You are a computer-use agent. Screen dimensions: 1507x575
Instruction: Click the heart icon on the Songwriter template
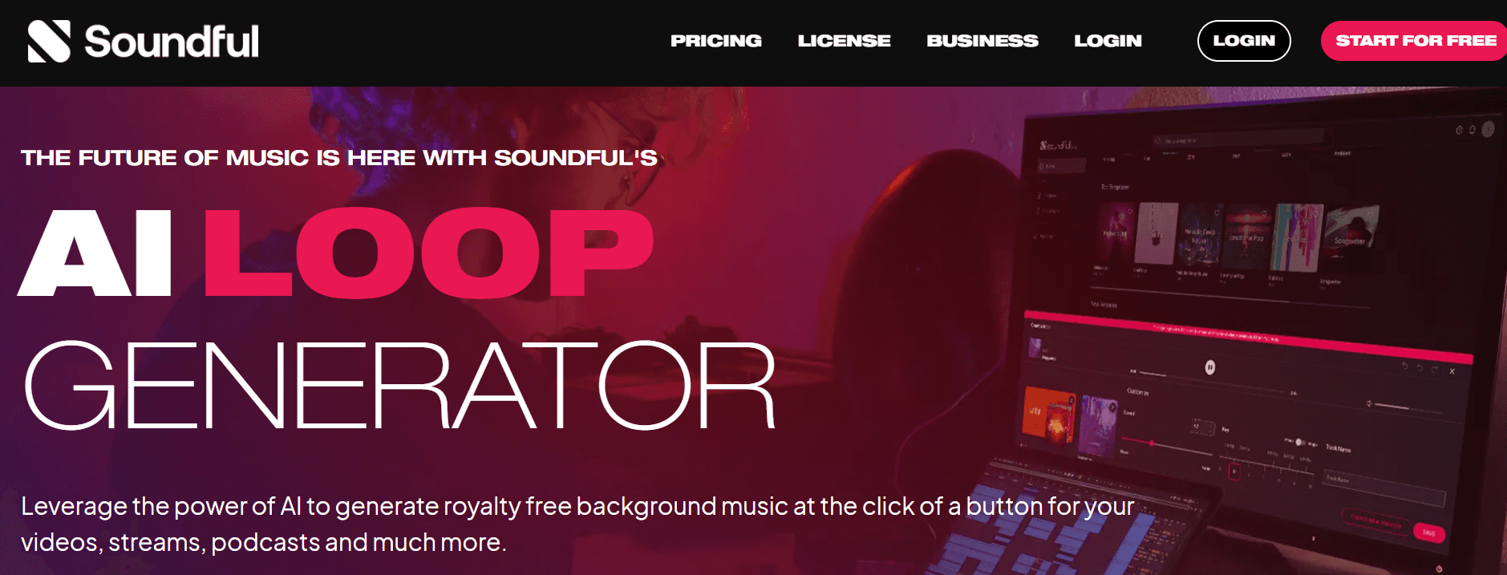(1371, 213)
